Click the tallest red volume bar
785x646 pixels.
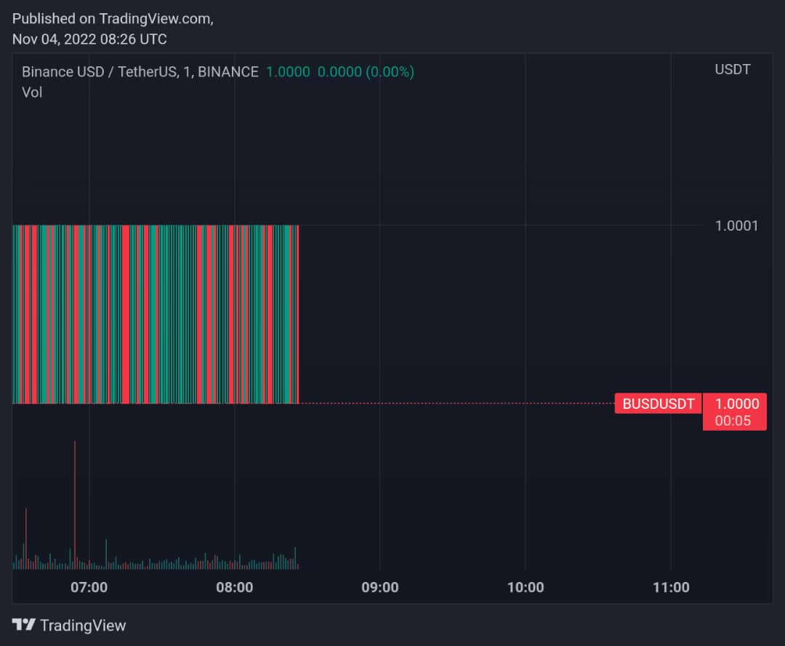pyautogui.click(x=75, y=502)
